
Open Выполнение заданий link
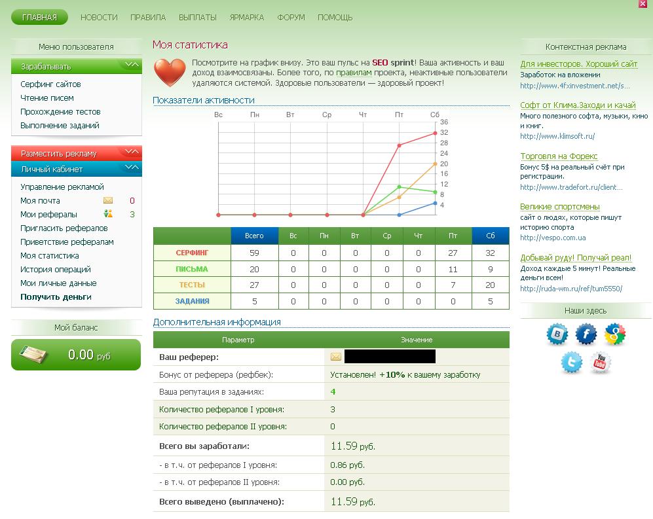(60, 125)
